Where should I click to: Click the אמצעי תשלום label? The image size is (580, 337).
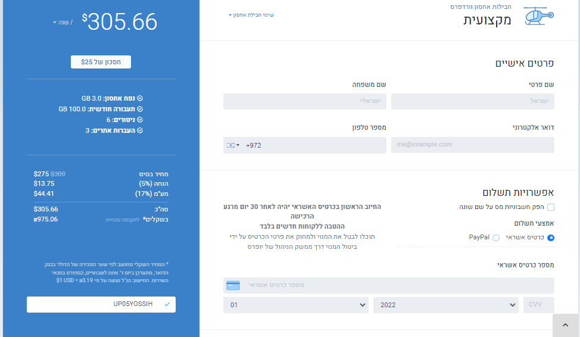point(534,223)
